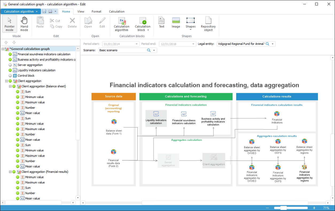Collapse the General calculation graph root node

[x=3, y=49]
